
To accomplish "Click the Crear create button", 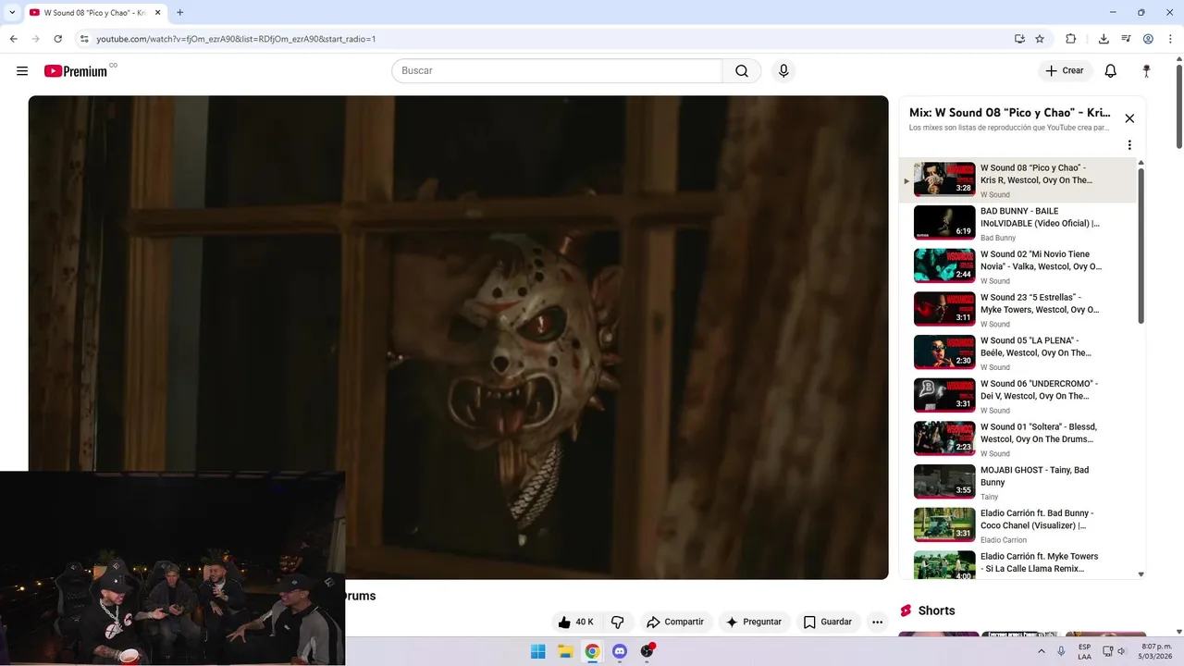I will pyautogui.click(x=1065, y=71).
